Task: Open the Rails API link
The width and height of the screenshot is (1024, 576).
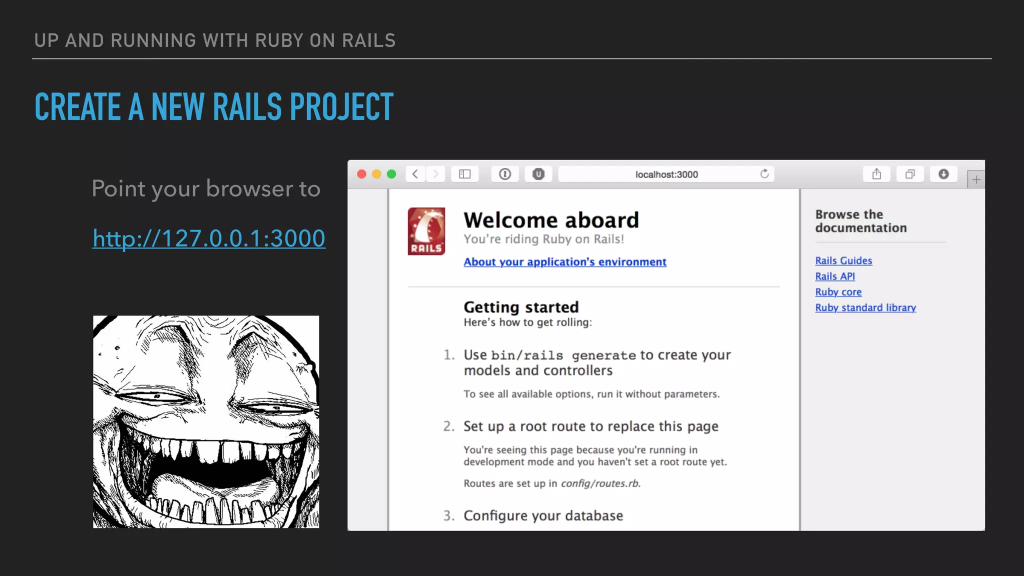Action: click(x=835, y=276)
